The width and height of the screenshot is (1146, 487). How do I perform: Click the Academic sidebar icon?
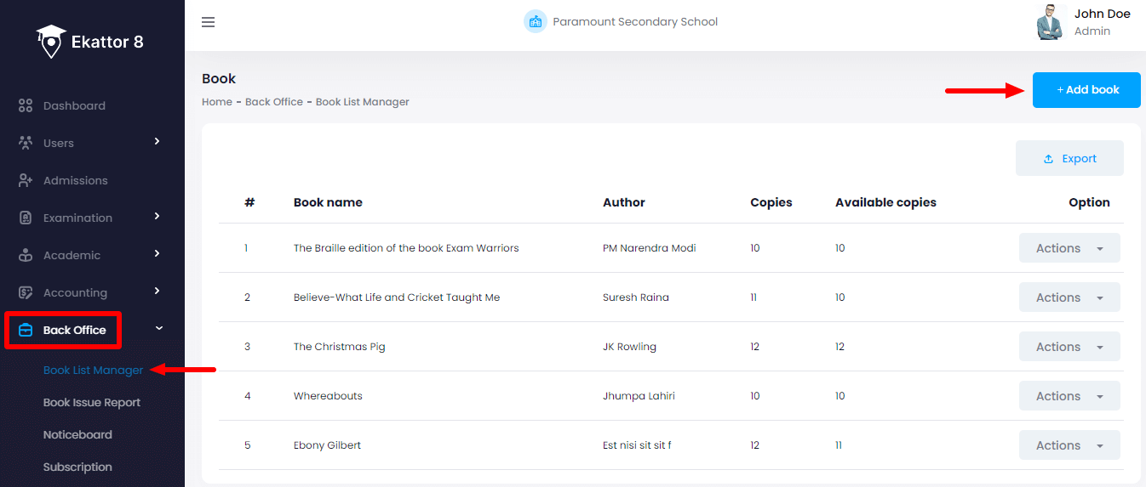tap(26, 255)
